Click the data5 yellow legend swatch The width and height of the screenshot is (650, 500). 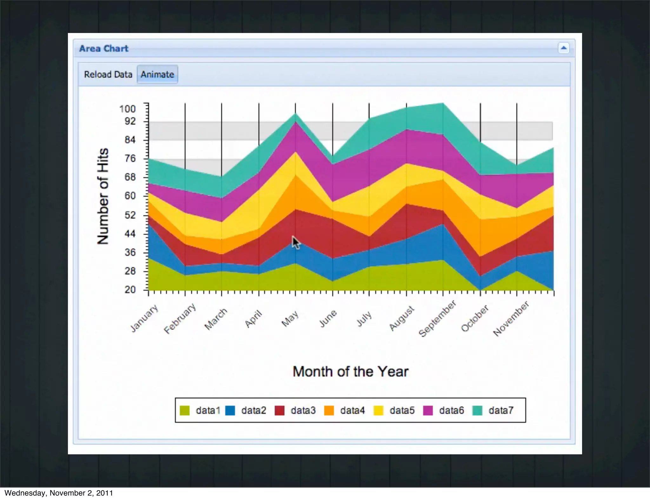point(378,410)
